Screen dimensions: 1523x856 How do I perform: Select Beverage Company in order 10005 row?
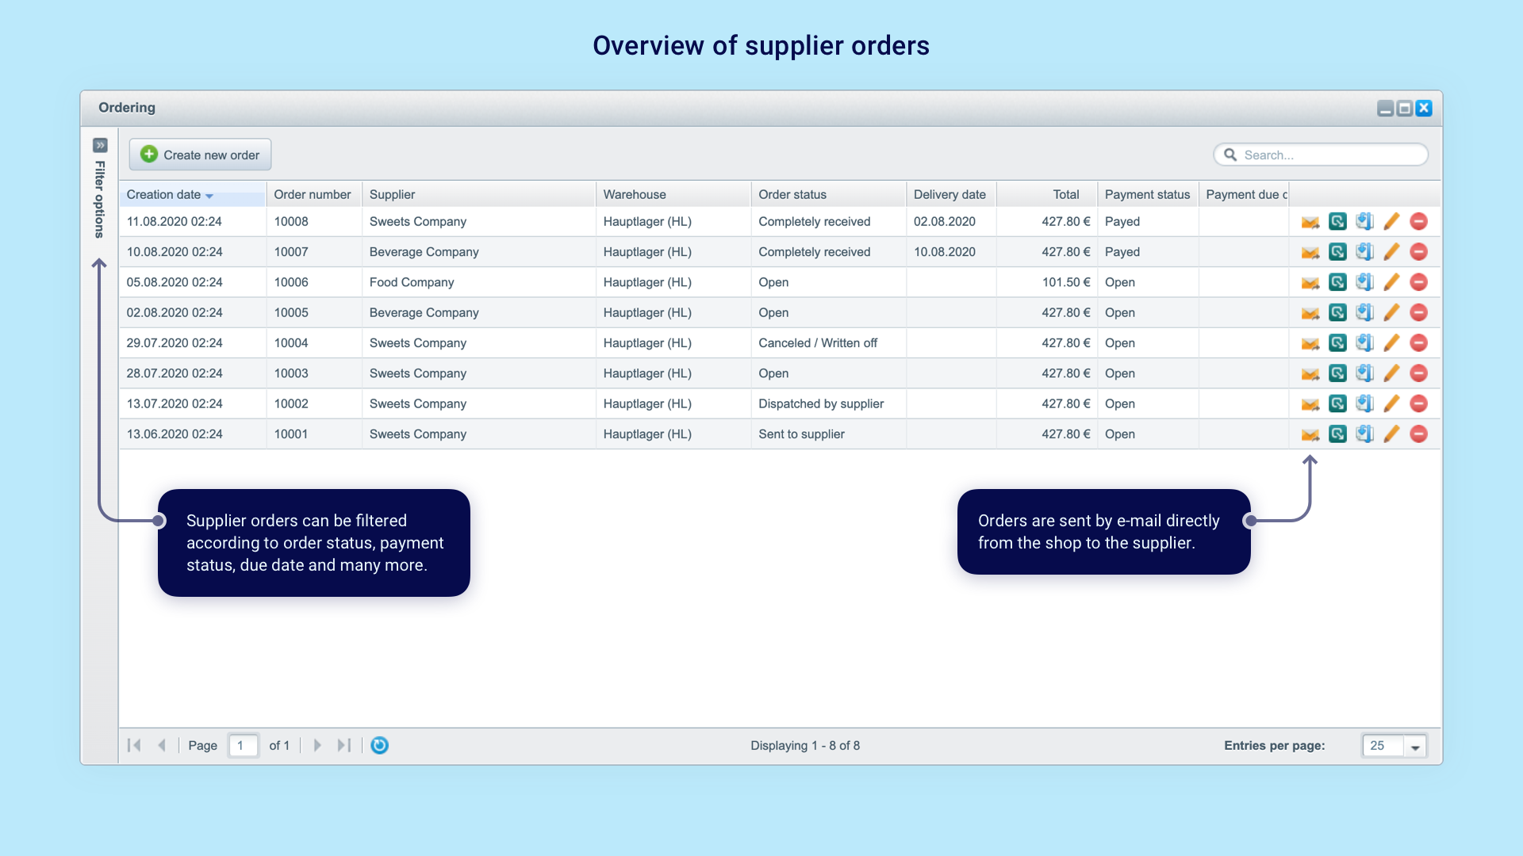click(x=478, y=313)
